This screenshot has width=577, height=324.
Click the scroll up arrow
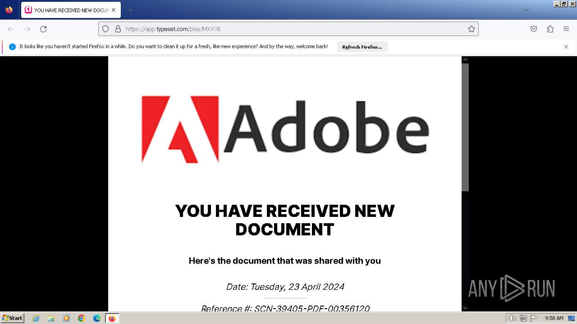click(465, 60)
